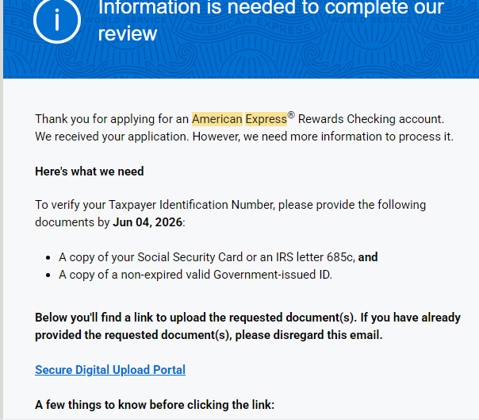
Task: Click the first bullet point marker
Action: (48, 258)
